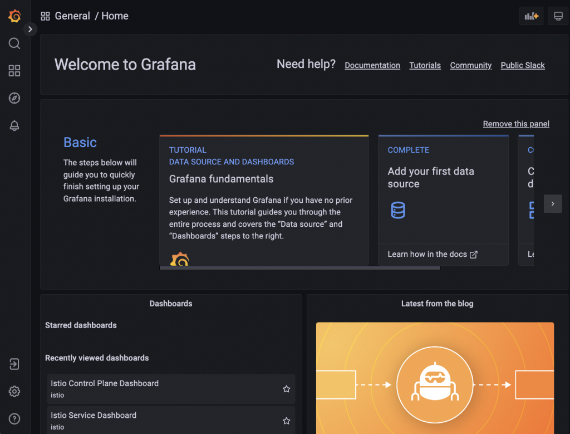Open the Documentation link
The height and width of the screenshot is (434, 570).
(372, 65)
